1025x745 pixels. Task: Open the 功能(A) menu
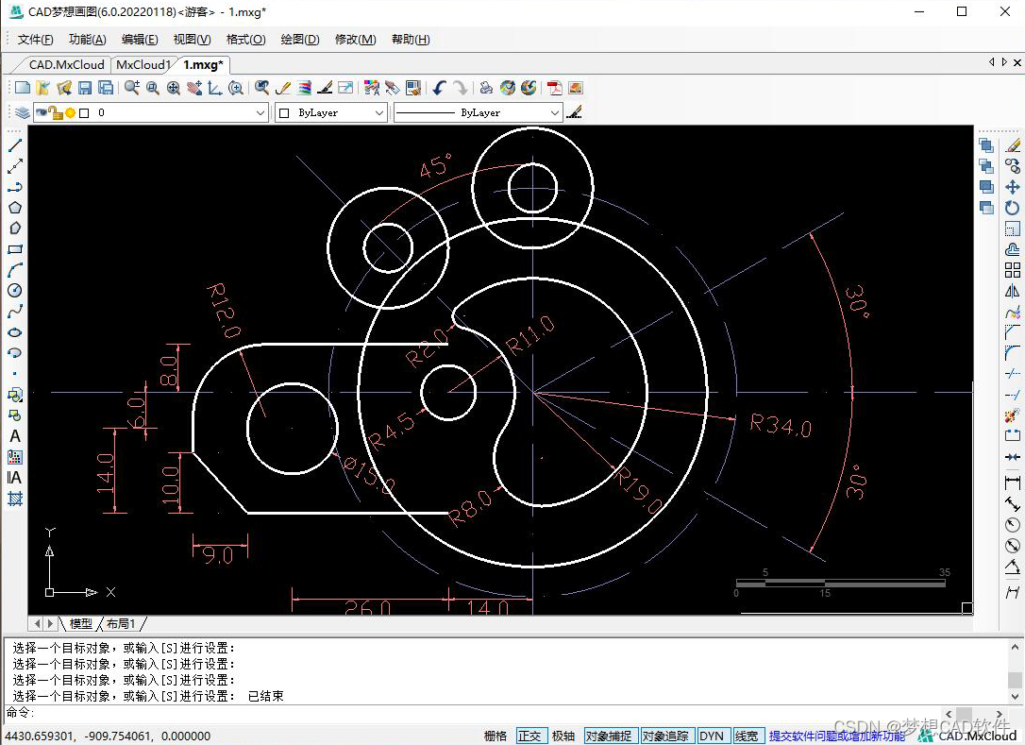88,40
